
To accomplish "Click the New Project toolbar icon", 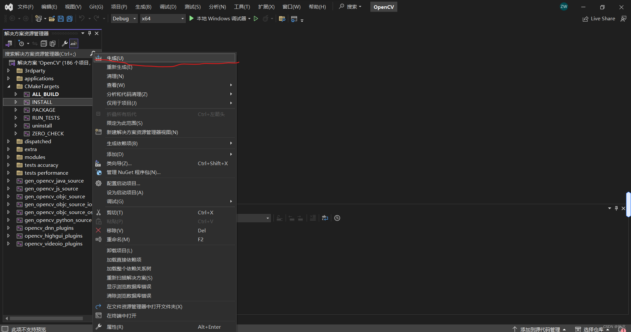I will pyautogui.click(x=38, y=19).
